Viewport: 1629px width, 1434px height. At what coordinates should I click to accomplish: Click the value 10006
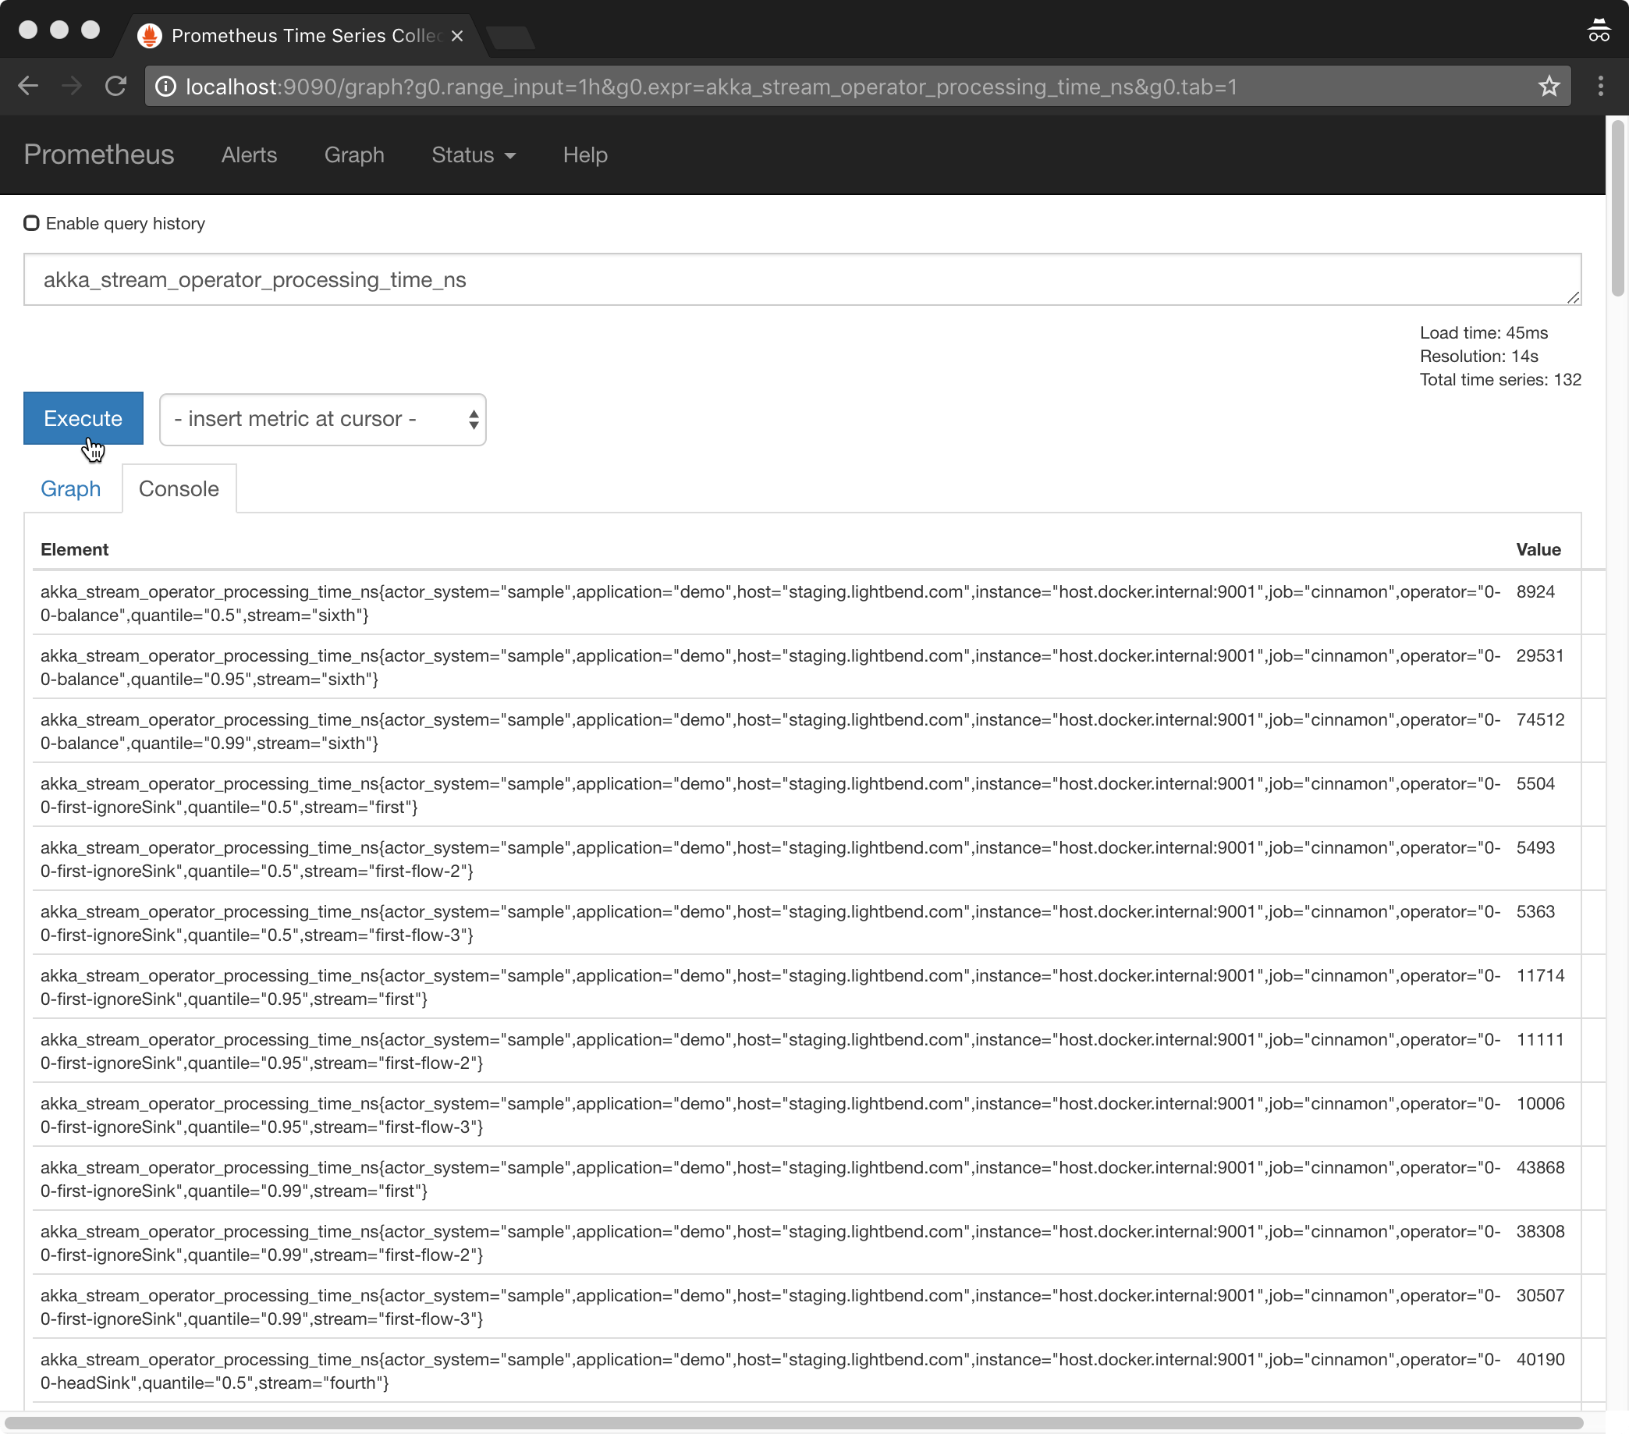[x=1540, y=1103]
